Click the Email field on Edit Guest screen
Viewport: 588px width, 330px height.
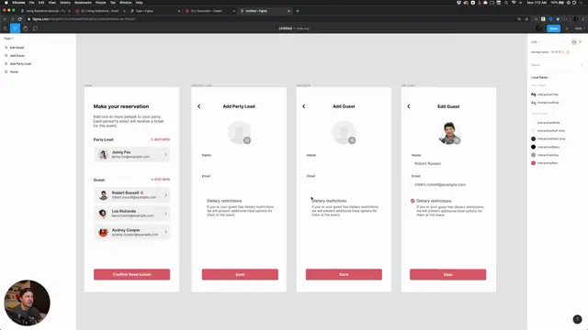[x=448, y=184]
